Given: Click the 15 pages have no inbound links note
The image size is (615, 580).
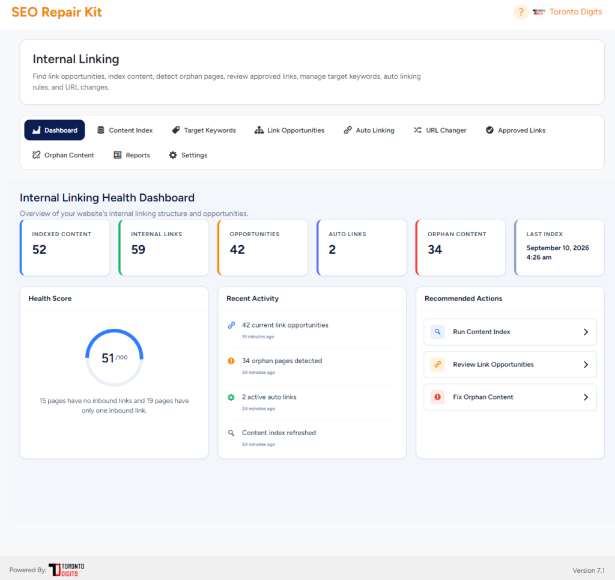Looking at the screenshot, I should pos(114,406).
